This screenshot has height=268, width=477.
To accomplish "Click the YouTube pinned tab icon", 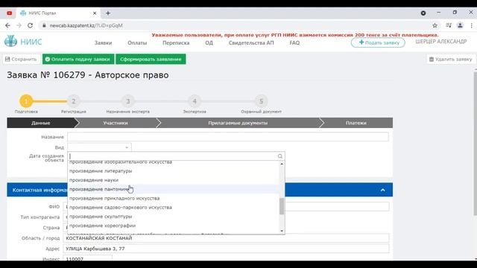I will pyautogui.click(x=10, y=13).
